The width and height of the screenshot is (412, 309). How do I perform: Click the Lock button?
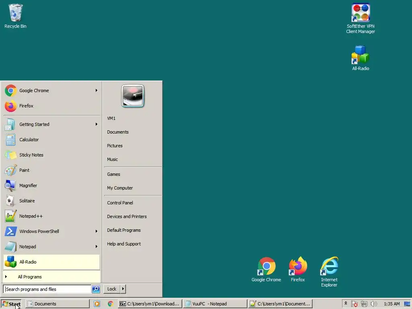112,289
